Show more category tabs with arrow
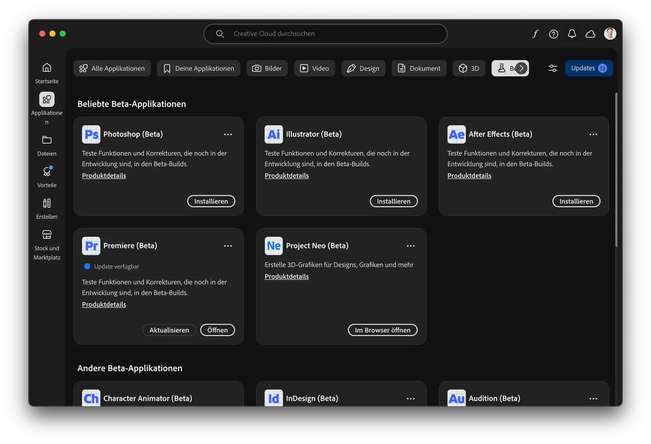 [x=521, y=68]
